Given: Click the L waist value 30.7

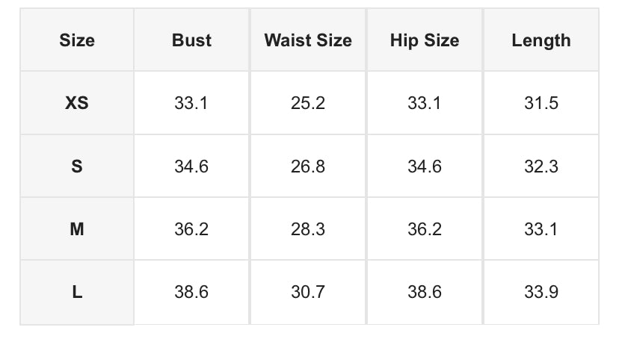Looking at the screenshot, I should pos(308,293).
